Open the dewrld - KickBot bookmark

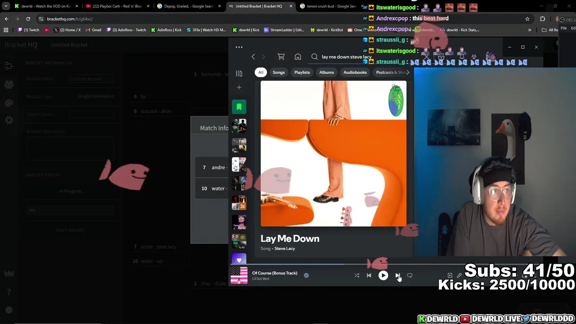coord(327,30)
